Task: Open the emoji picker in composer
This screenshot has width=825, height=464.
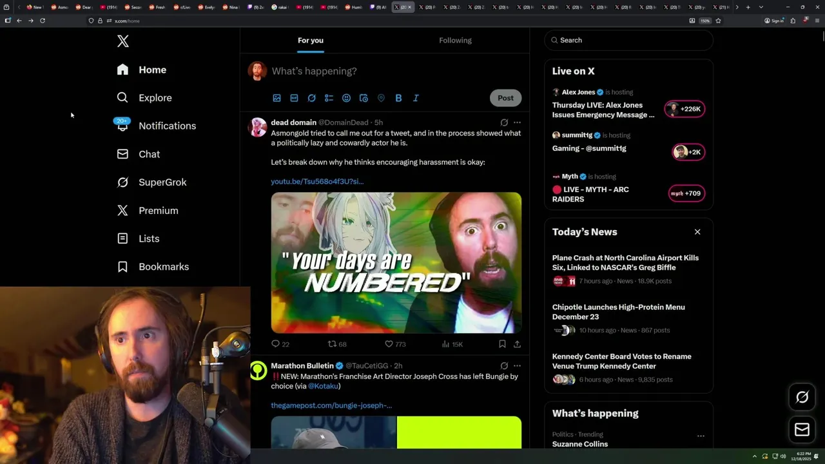Action: pos(346,98)
